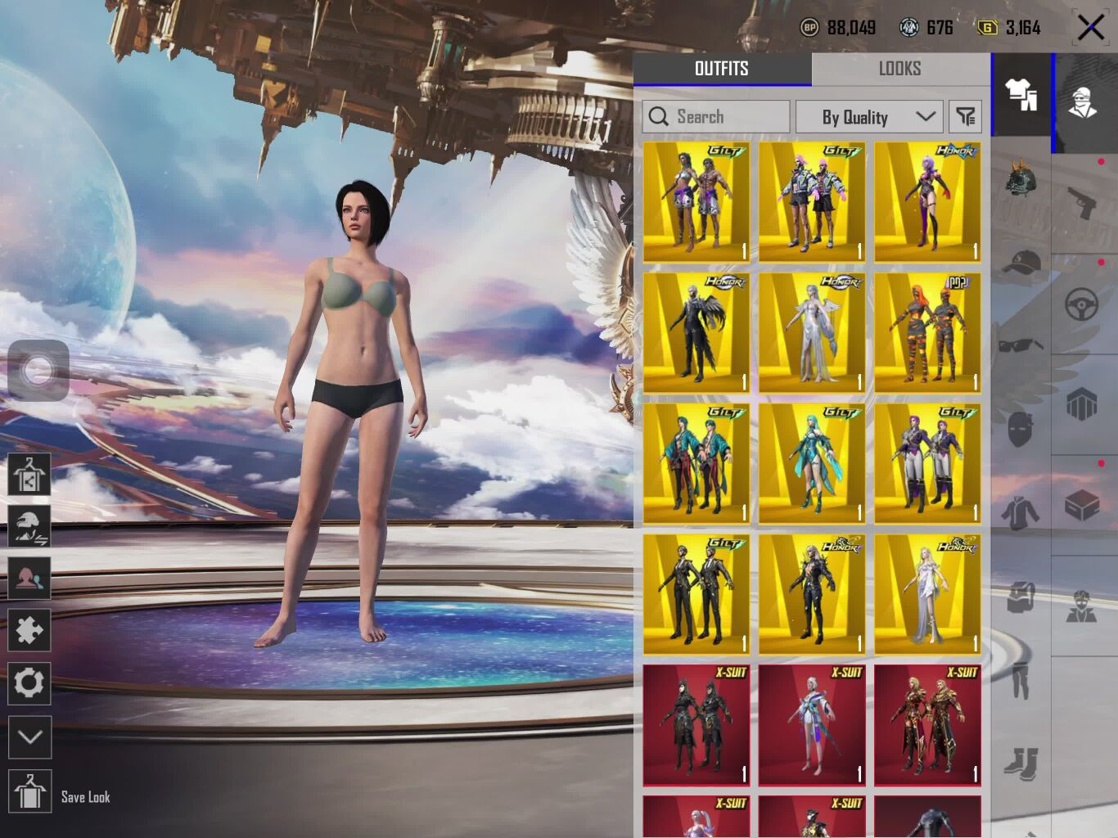Select the helmet category icon
Viewport: 1118px width, 838px height.
point(1021,178)
